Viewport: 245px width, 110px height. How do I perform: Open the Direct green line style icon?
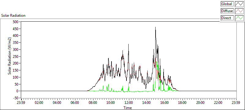[x=239, y=18]
